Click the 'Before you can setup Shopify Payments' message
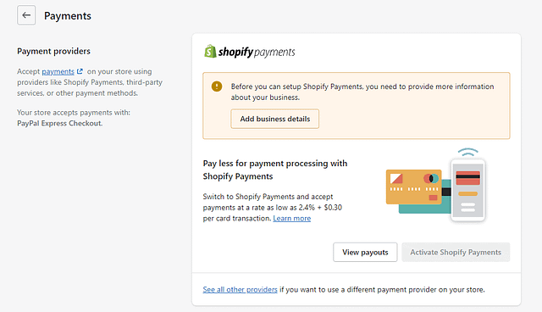 362,92
